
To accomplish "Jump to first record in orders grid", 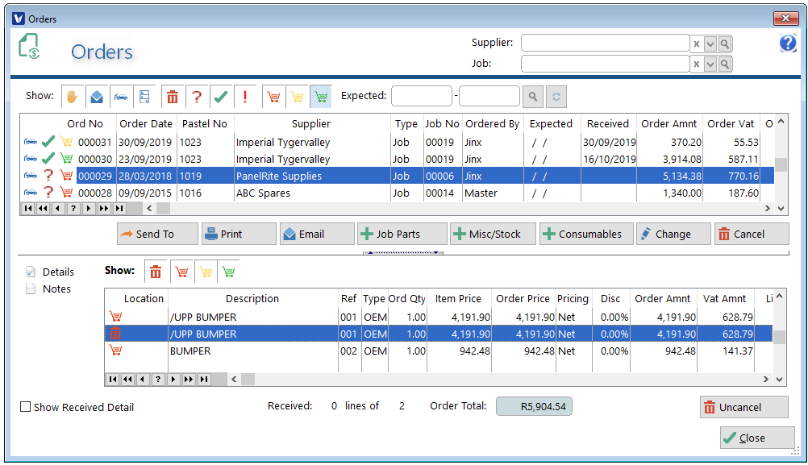I will point(28,209).
